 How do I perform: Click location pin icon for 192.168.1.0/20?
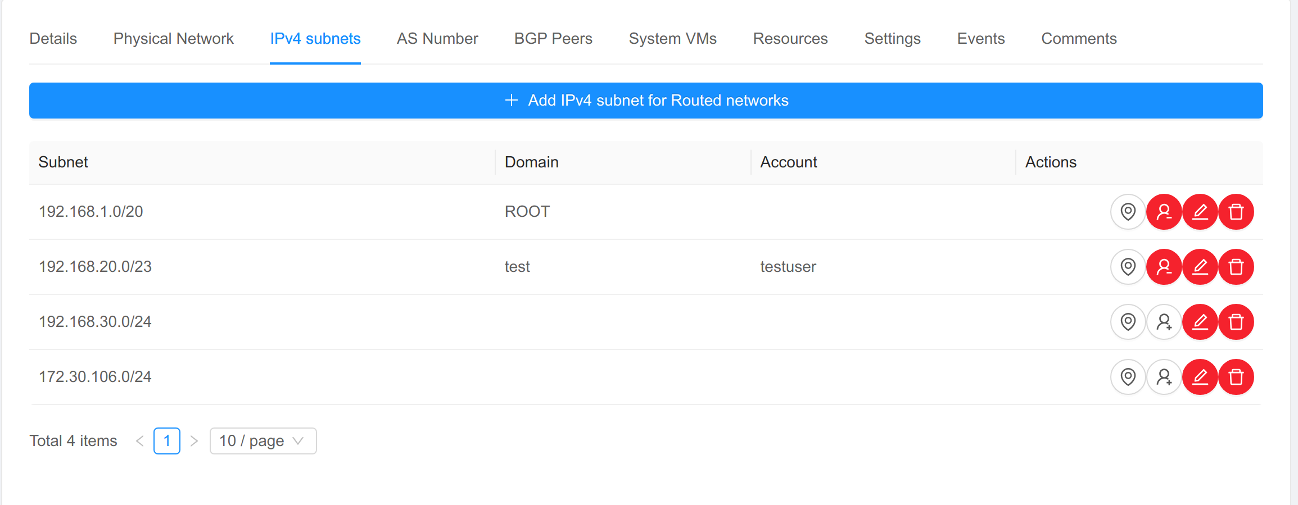1128,212
